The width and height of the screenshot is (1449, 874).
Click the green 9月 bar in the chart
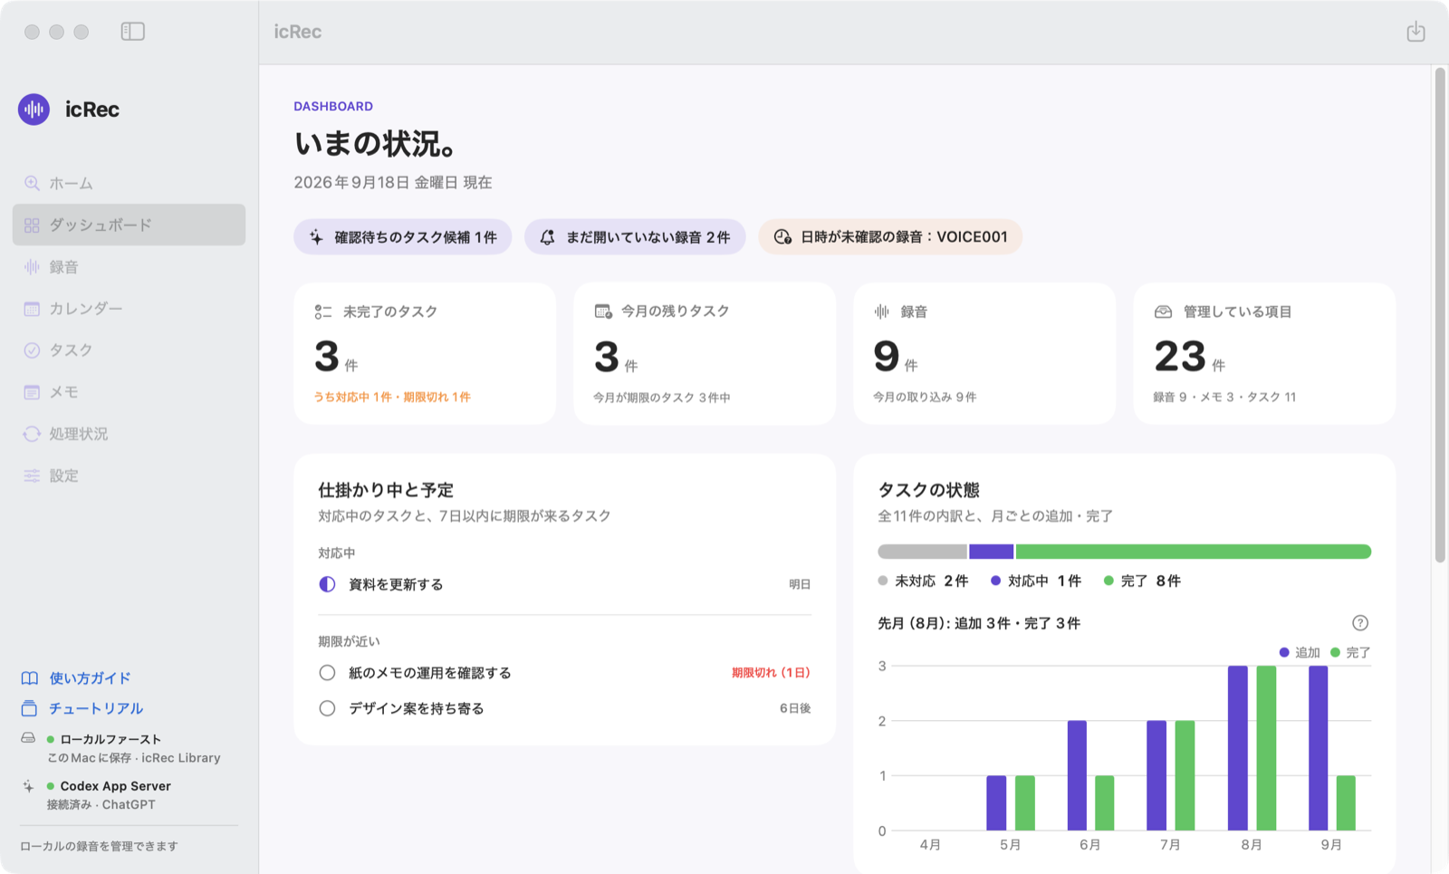point(1346,803)
